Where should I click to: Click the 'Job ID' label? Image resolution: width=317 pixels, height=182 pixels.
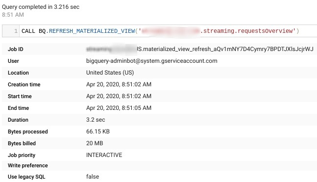(16, 49)
